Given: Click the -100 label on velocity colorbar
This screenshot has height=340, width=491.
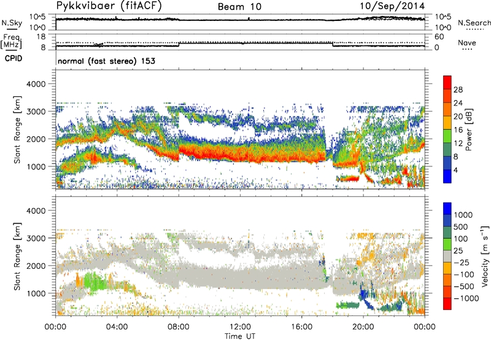Looking at the screenshot, I should click(x=464, y=274).
